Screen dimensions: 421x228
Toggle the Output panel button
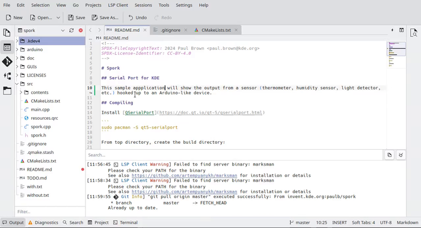click(13, 223)
